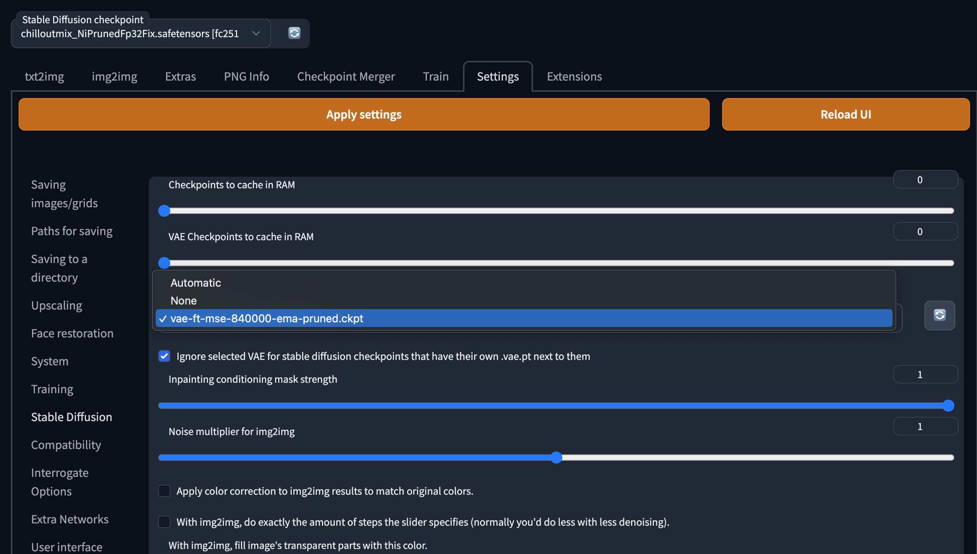Click the Checkpoints to cache in RAM slider handle

164,211
